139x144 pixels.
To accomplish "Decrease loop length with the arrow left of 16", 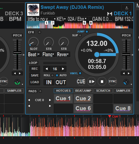I will coord(47,69).
